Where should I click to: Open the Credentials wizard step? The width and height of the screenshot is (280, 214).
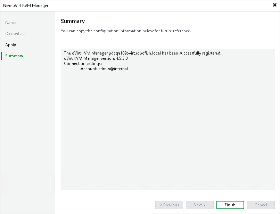pyautogui.click(x=15, y=34)
